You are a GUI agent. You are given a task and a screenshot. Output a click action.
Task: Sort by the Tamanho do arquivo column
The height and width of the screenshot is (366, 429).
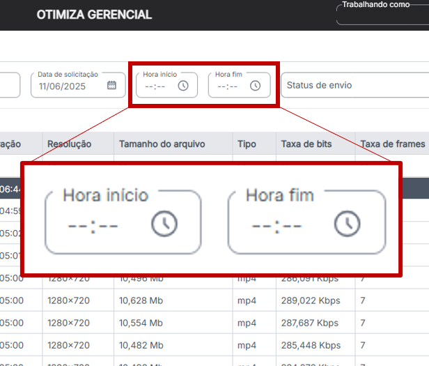162,144
